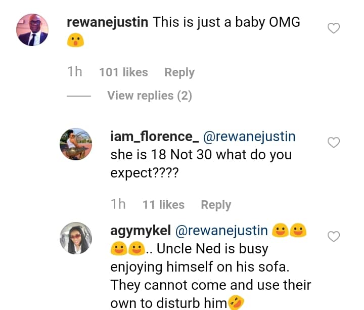Image resolution: width=364 pixels, height=310 pixels.
Task: Click the 1h timestamp under rewanejustin's comment
Action: click(x=74, y=72)
